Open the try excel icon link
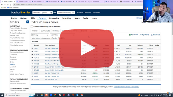 (133, 35)
